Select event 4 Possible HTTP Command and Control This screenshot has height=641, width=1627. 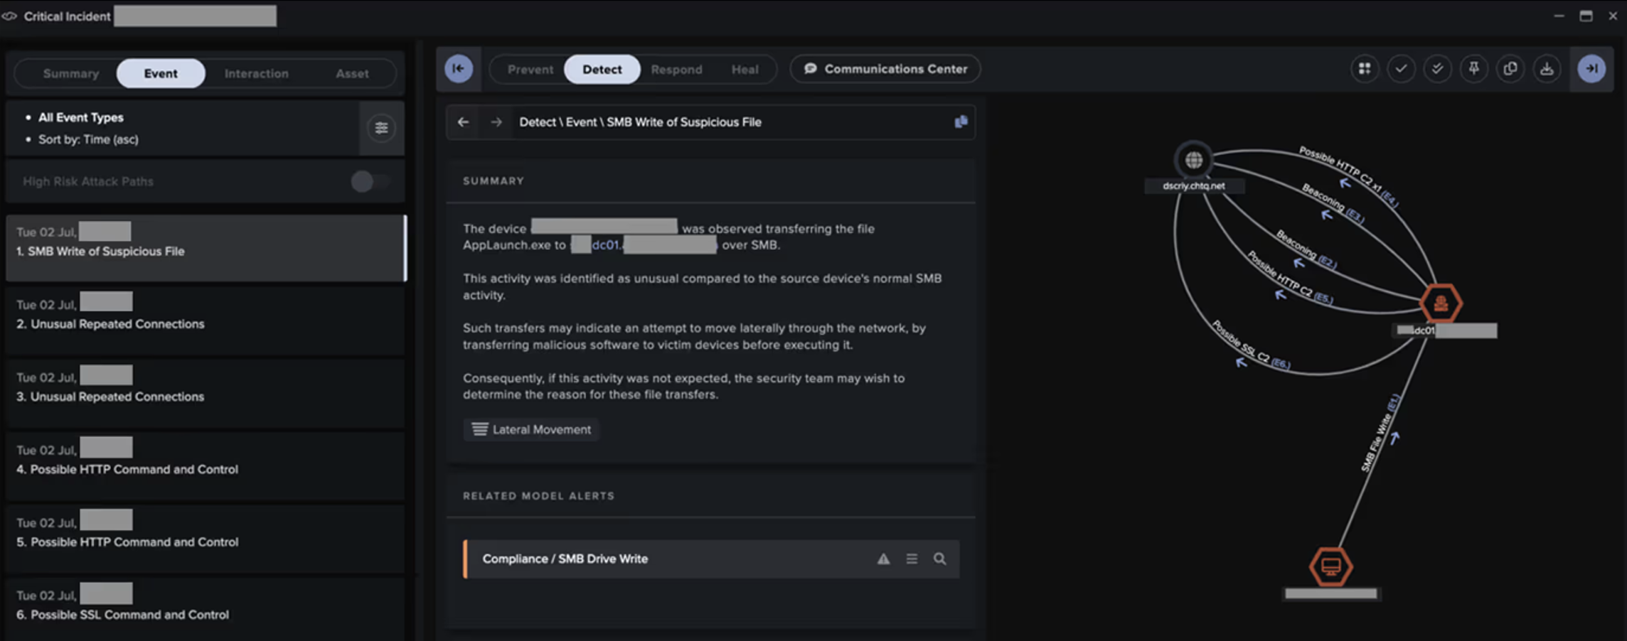(x=206, y=465)
